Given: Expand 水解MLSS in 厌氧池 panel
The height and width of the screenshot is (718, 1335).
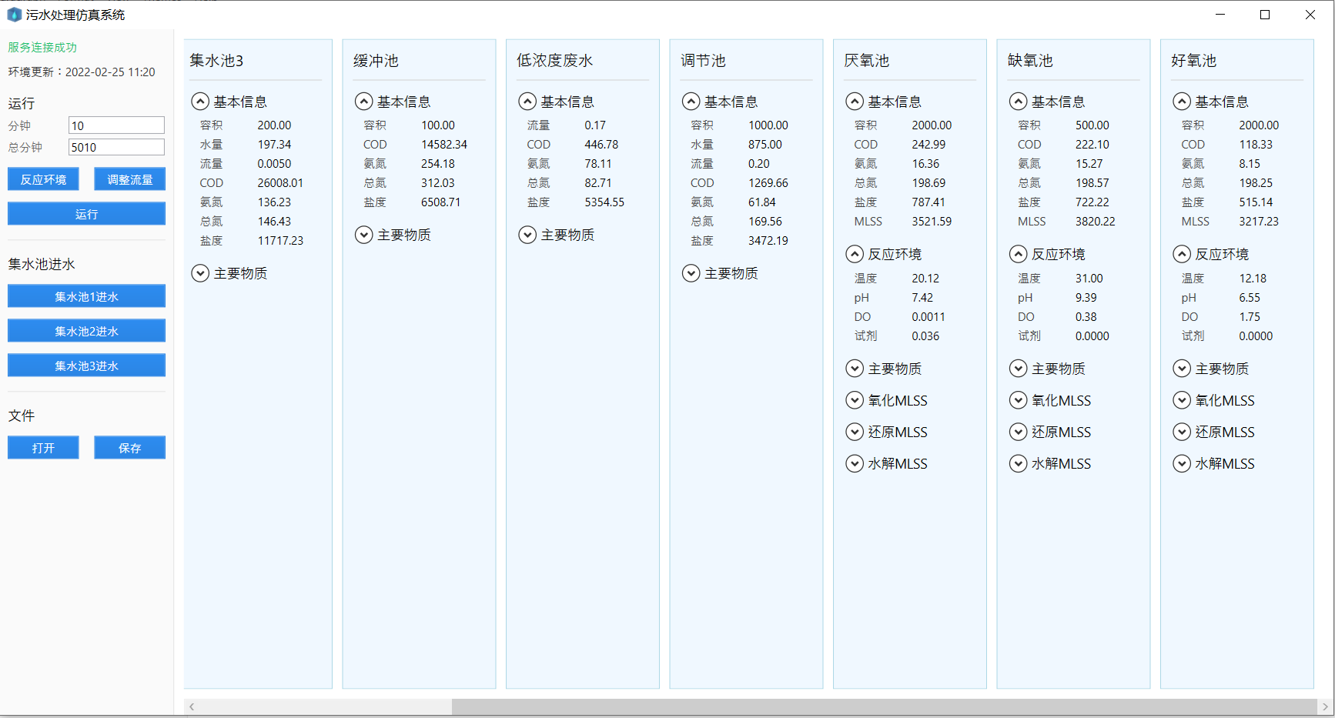Looking at the screenshot, I should [x=855, y=463].
